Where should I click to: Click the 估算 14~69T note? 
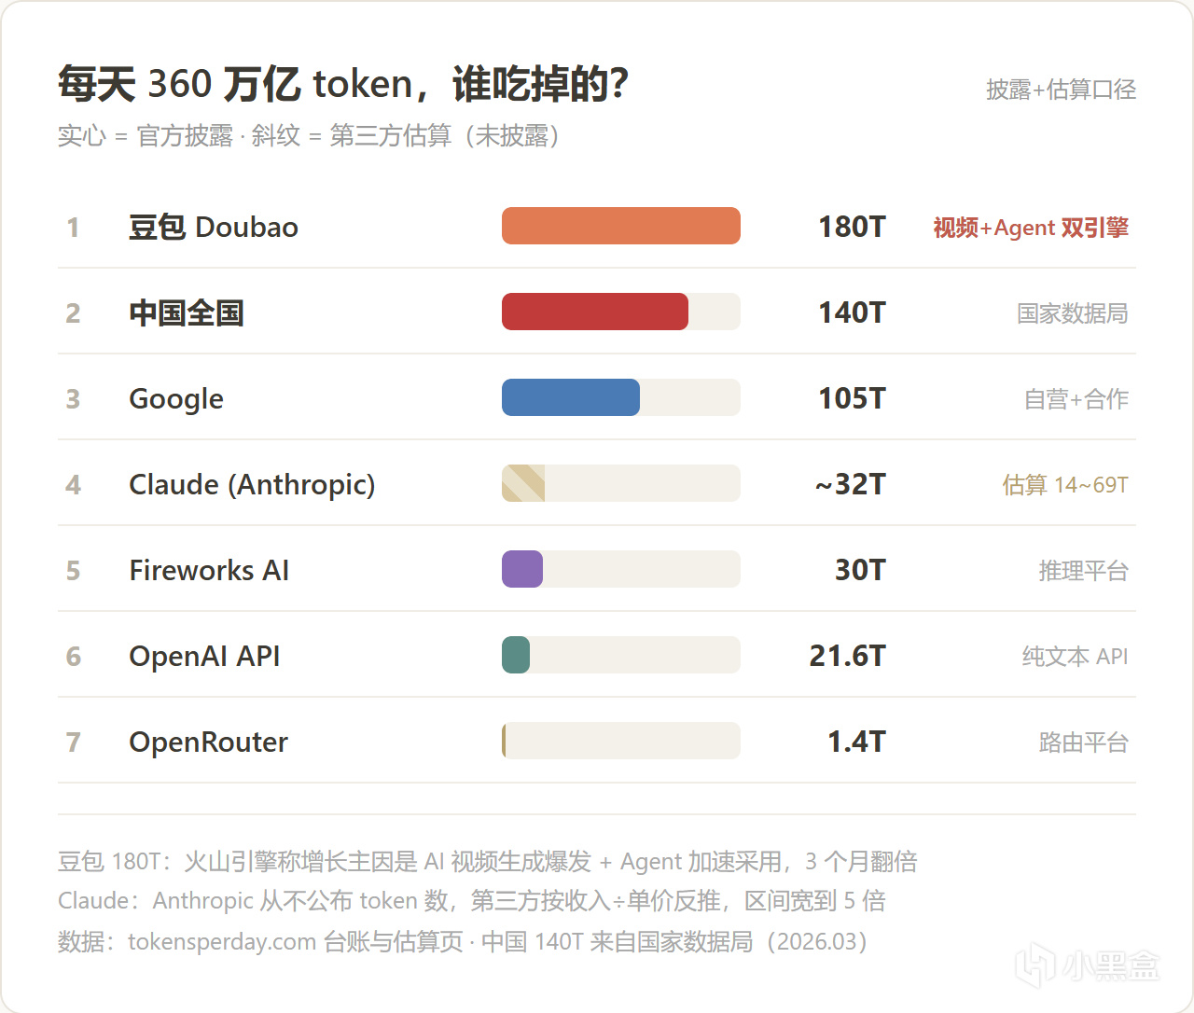coord(1065,485)
